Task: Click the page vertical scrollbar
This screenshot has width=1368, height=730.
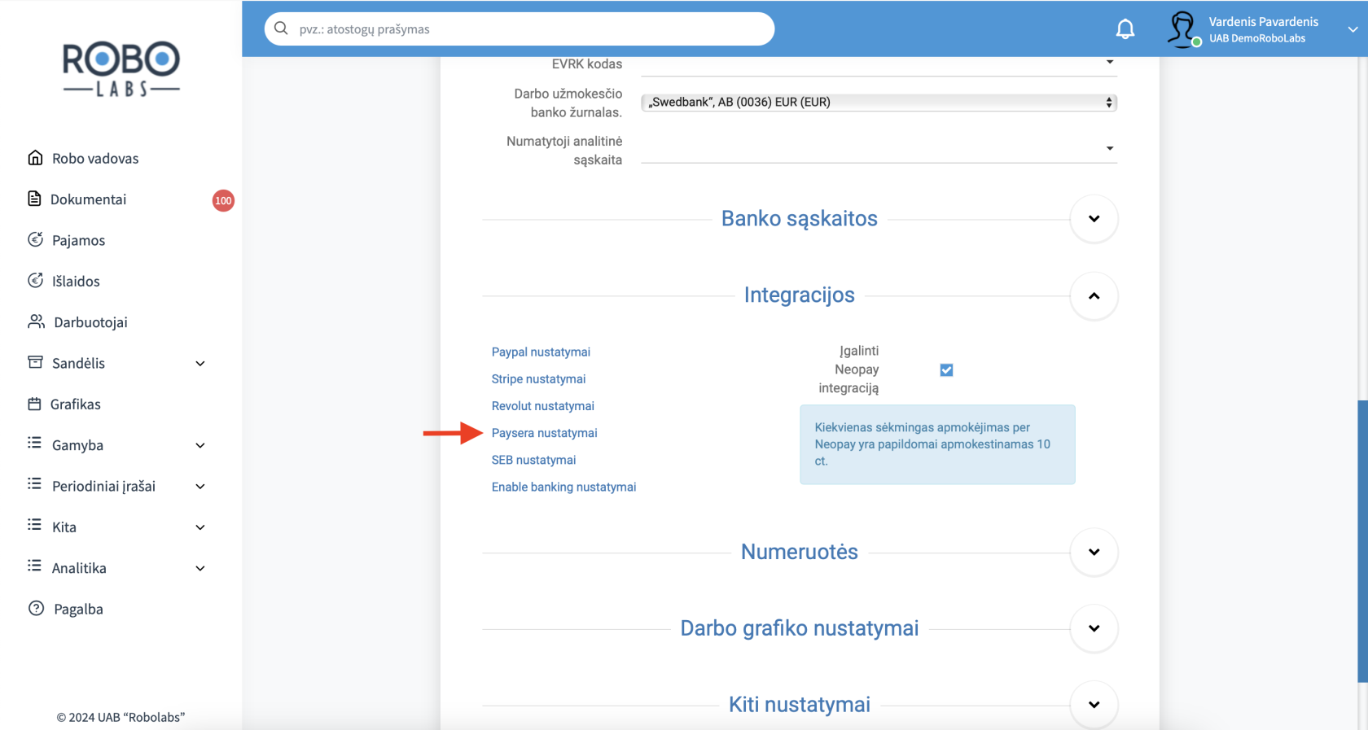Action: point(1362,540)
